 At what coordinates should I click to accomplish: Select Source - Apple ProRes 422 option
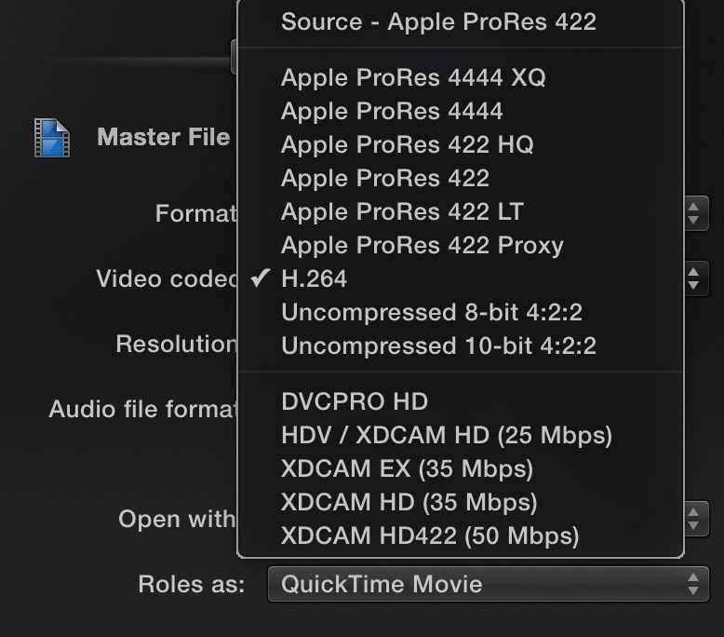(438, 21)
